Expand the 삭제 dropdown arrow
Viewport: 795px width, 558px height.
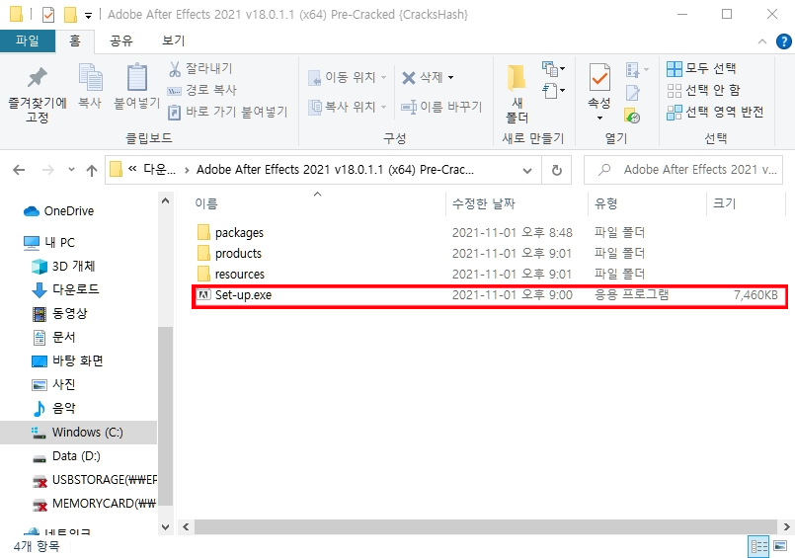point(450,78)
